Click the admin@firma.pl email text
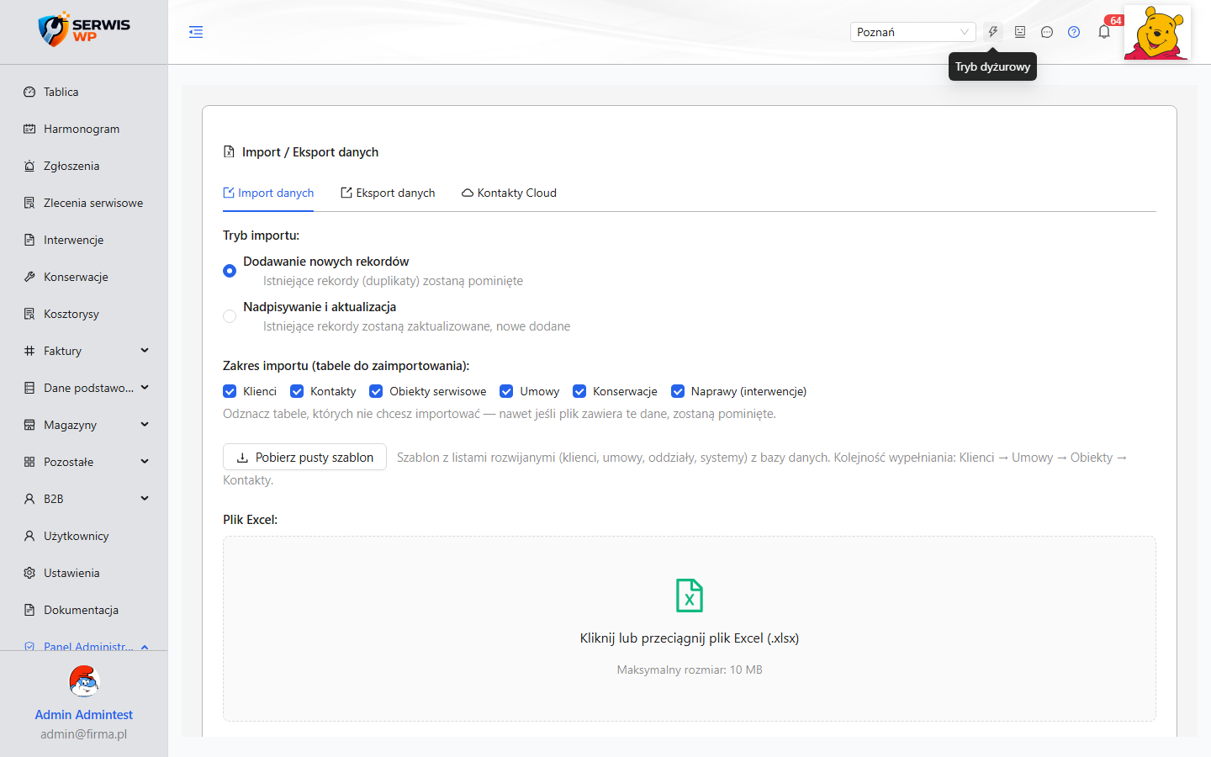Viewport: 1211px width, 757px height. pyautogui.click(x=84, y=734)
